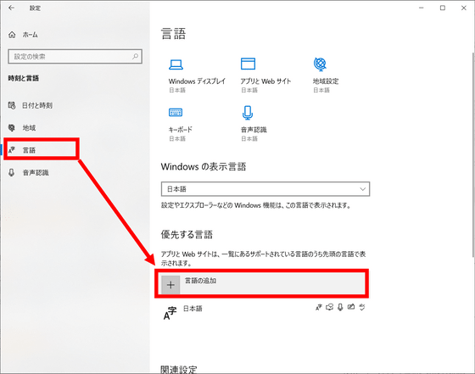The width and height of the screenshot is (475, 374).
Task: Click handwriting feature icon for 日本語
Action: tap(351, 307)
